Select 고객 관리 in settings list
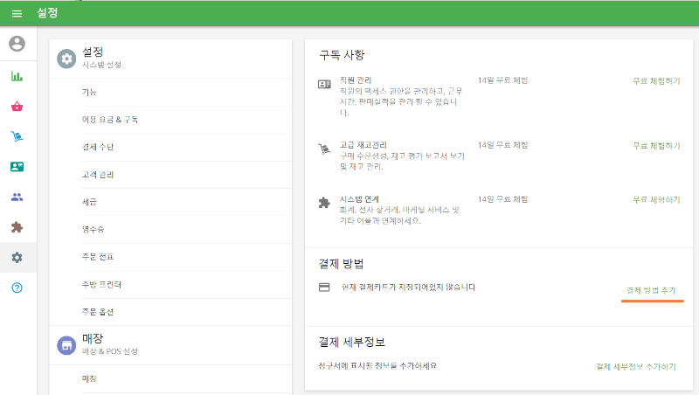This screenshot has width=699, height=395. [x=97, y=174]
